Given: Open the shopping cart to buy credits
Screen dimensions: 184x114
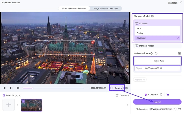Looking at the screenshot, I should pos(168,94).
